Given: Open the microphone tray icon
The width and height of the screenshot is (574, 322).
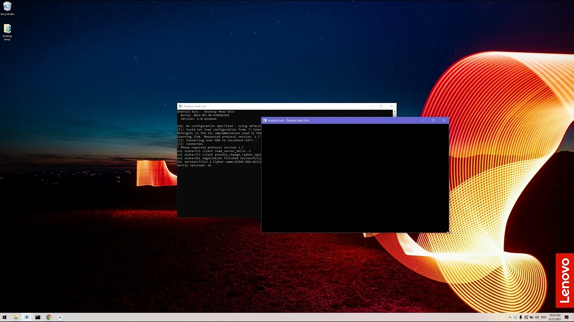Looking at the screenshot, I should (521, 317).
